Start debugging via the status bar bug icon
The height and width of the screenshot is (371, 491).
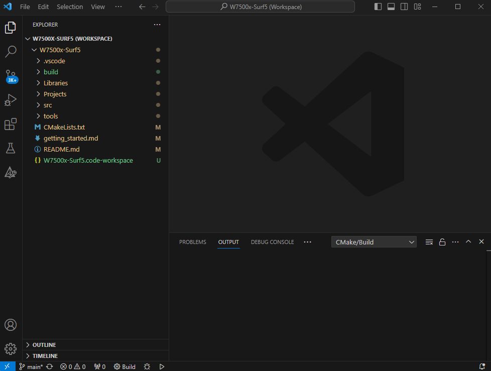click(x=147, y=366)
